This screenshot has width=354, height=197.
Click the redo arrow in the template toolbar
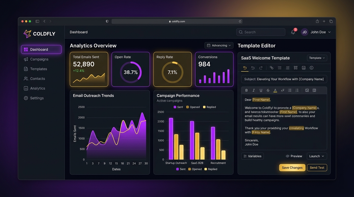pos(261,68)
